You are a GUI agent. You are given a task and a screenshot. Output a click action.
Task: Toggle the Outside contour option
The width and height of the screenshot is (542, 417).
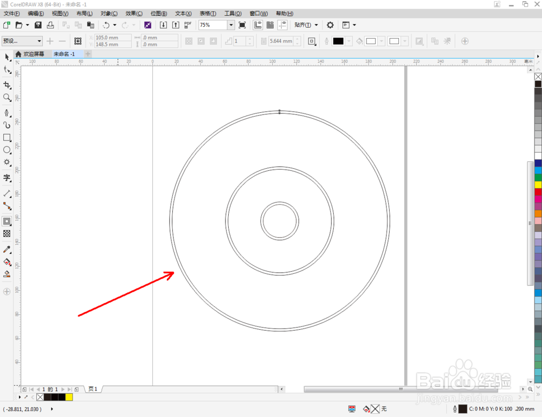point(214,41)
